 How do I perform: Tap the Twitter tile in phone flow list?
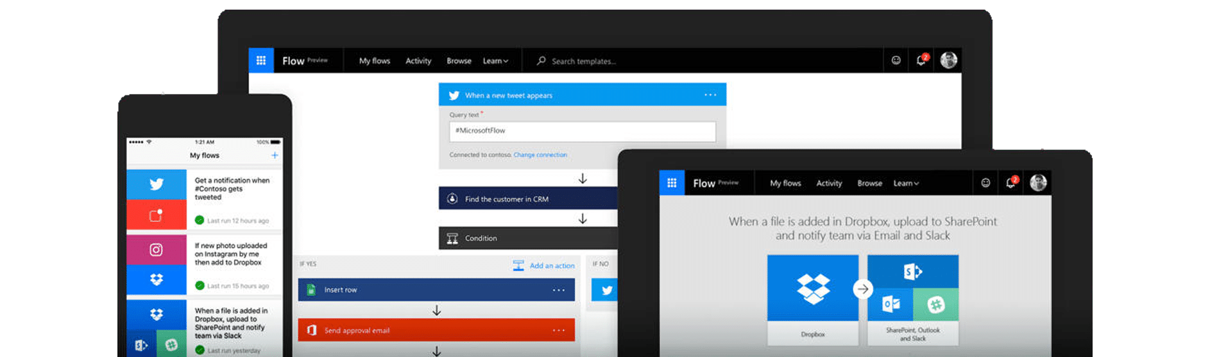coord(157,184)
